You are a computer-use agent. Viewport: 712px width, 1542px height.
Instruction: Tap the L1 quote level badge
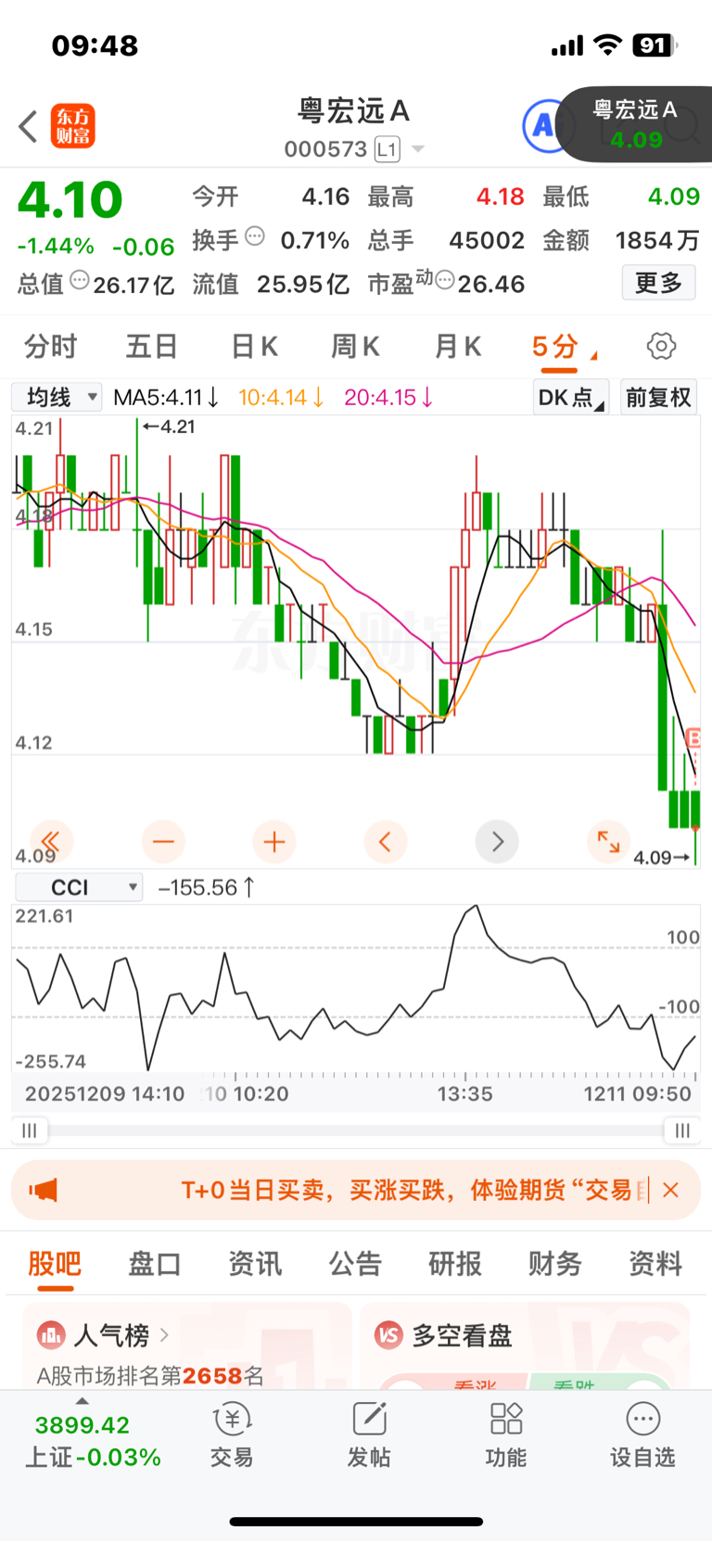[x=387, y=149]
